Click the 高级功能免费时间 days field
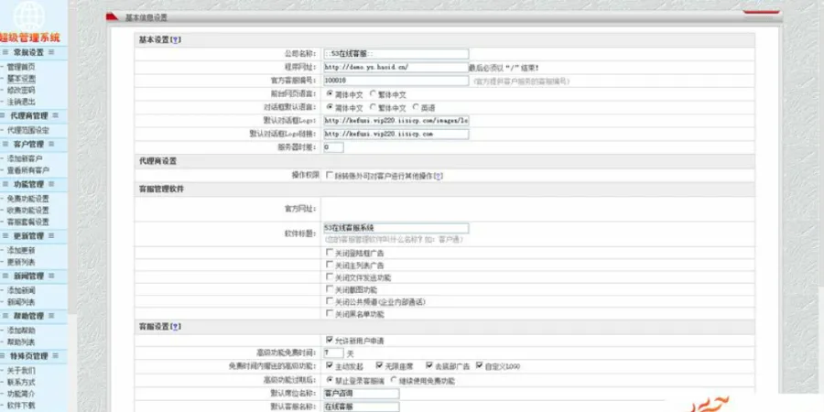The image size is (824, 412). (333, 352)
